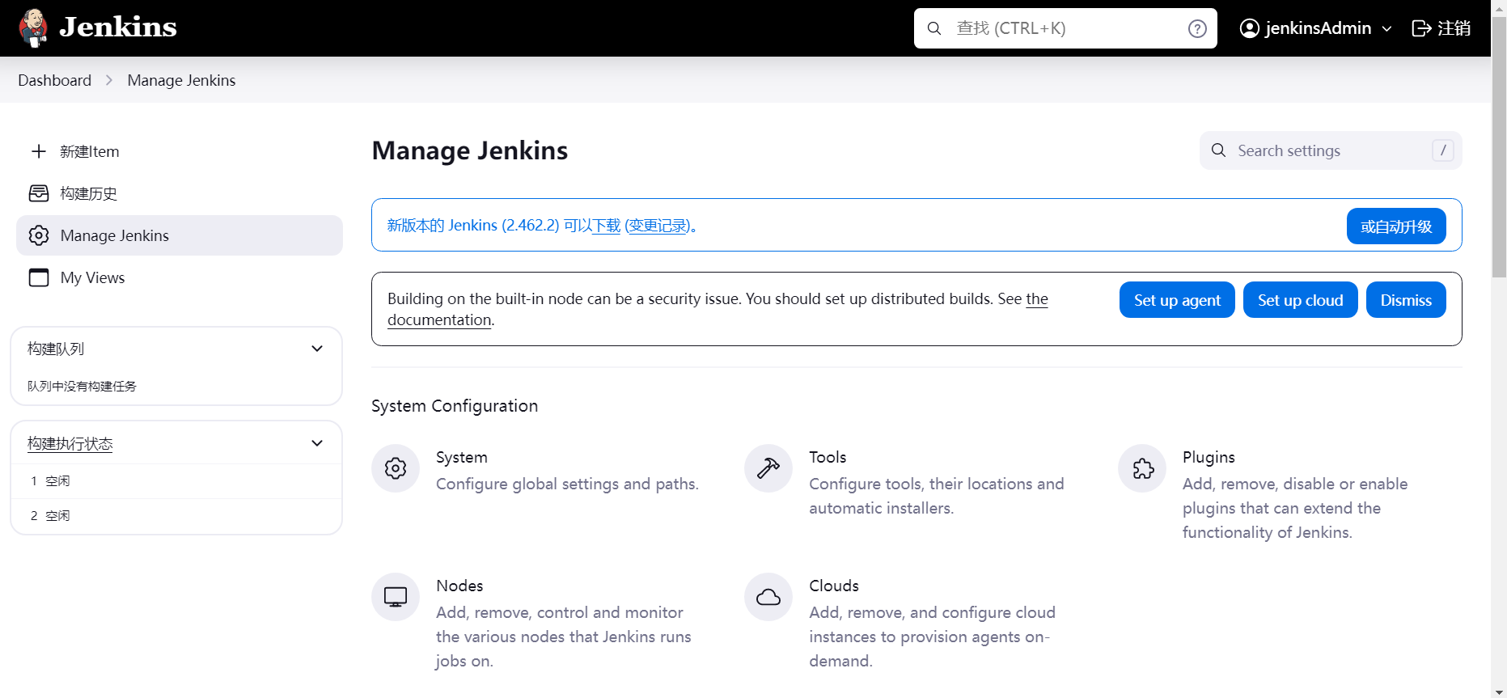
Task: Click the 构建历史 inbox icon
Action: [39, 193]
